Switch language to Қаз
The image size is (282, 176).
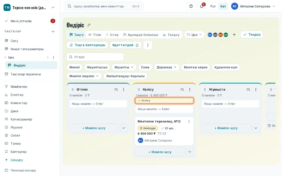click(223, 6)
